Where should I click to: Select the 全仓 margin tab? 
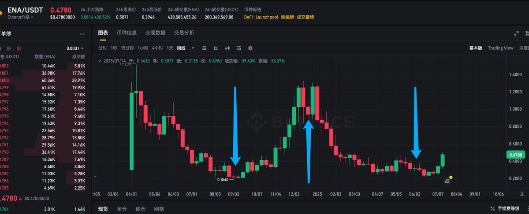pyautogui.click(x=122, y=208)
